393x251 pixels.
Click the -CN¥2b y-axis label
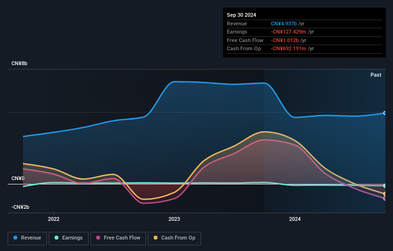20,207
